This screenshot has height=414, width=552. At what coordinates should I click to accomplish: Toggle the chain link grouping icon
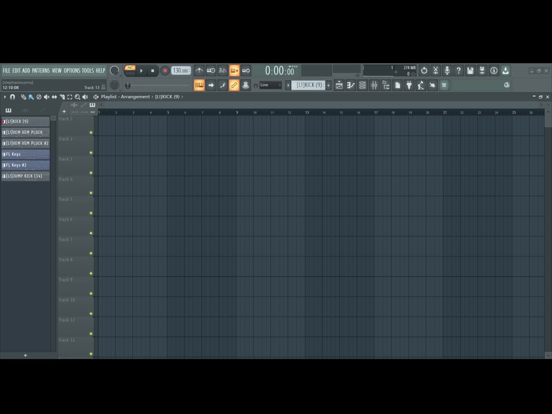click(x=234, y=85)
